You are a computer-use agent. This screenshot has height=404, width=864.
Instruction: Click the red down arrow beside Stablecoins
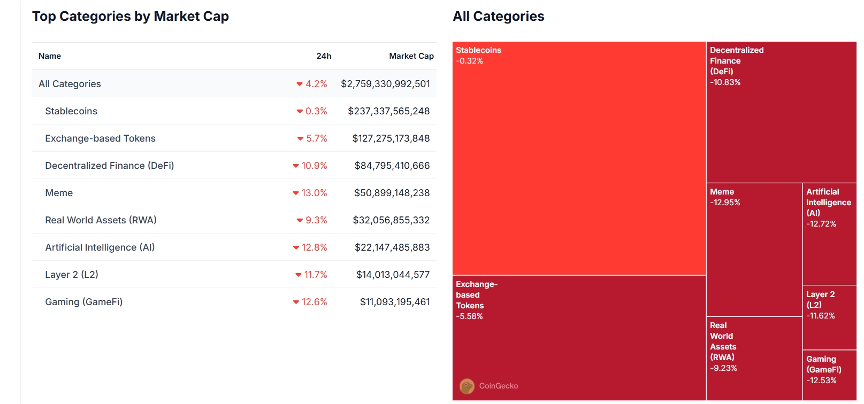[300, 111]
